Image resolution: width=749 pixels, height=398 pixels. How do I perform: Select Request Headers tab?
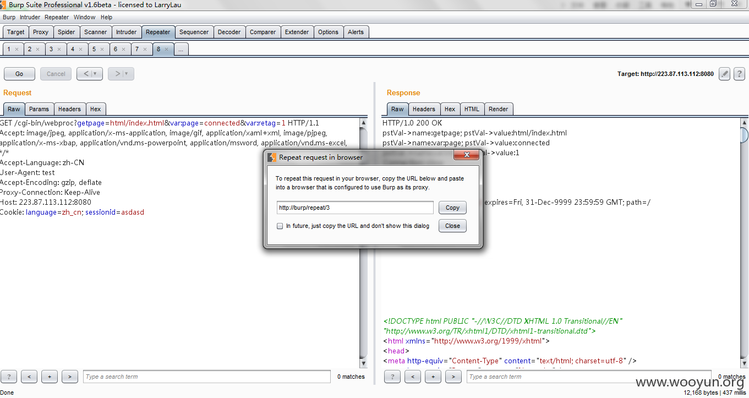(69, 109)
